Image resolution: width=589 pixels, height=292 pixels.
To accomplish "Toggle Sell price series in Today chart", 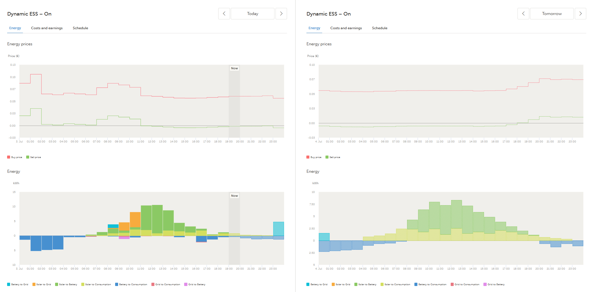I will 34,157.
